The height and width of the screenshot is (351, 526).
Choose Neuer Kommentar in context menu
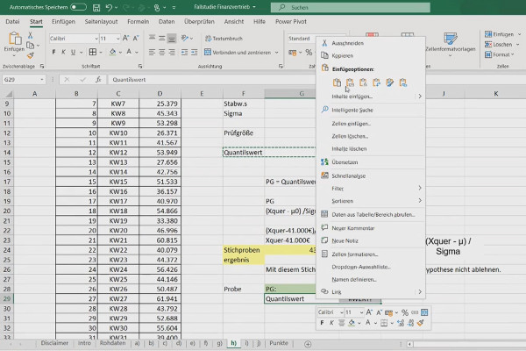point(371,228)
